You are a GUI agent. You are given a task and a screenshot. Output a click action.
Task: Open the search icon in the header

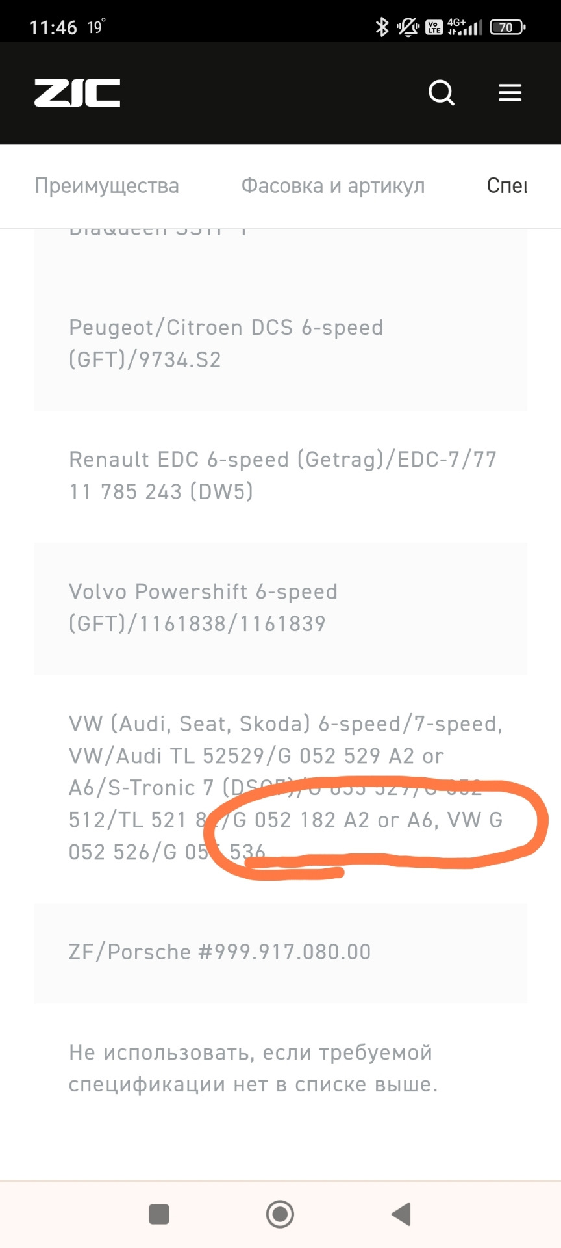click(441, 92)
